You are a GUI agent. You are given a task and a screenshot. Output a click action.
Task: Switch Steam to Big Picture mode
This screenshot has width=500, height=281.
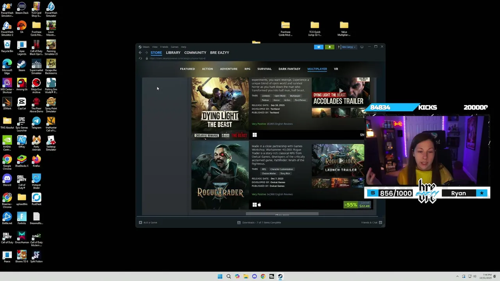(x=362, y=47)
